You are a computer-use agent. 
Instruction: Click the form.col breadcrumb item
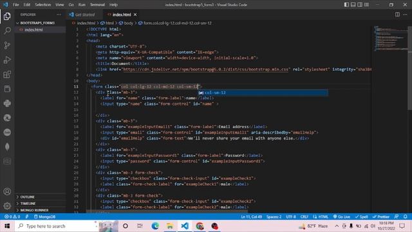[175, 23]
